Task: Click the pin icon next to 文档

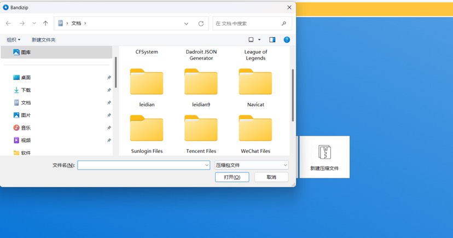Action: [109, 102]
